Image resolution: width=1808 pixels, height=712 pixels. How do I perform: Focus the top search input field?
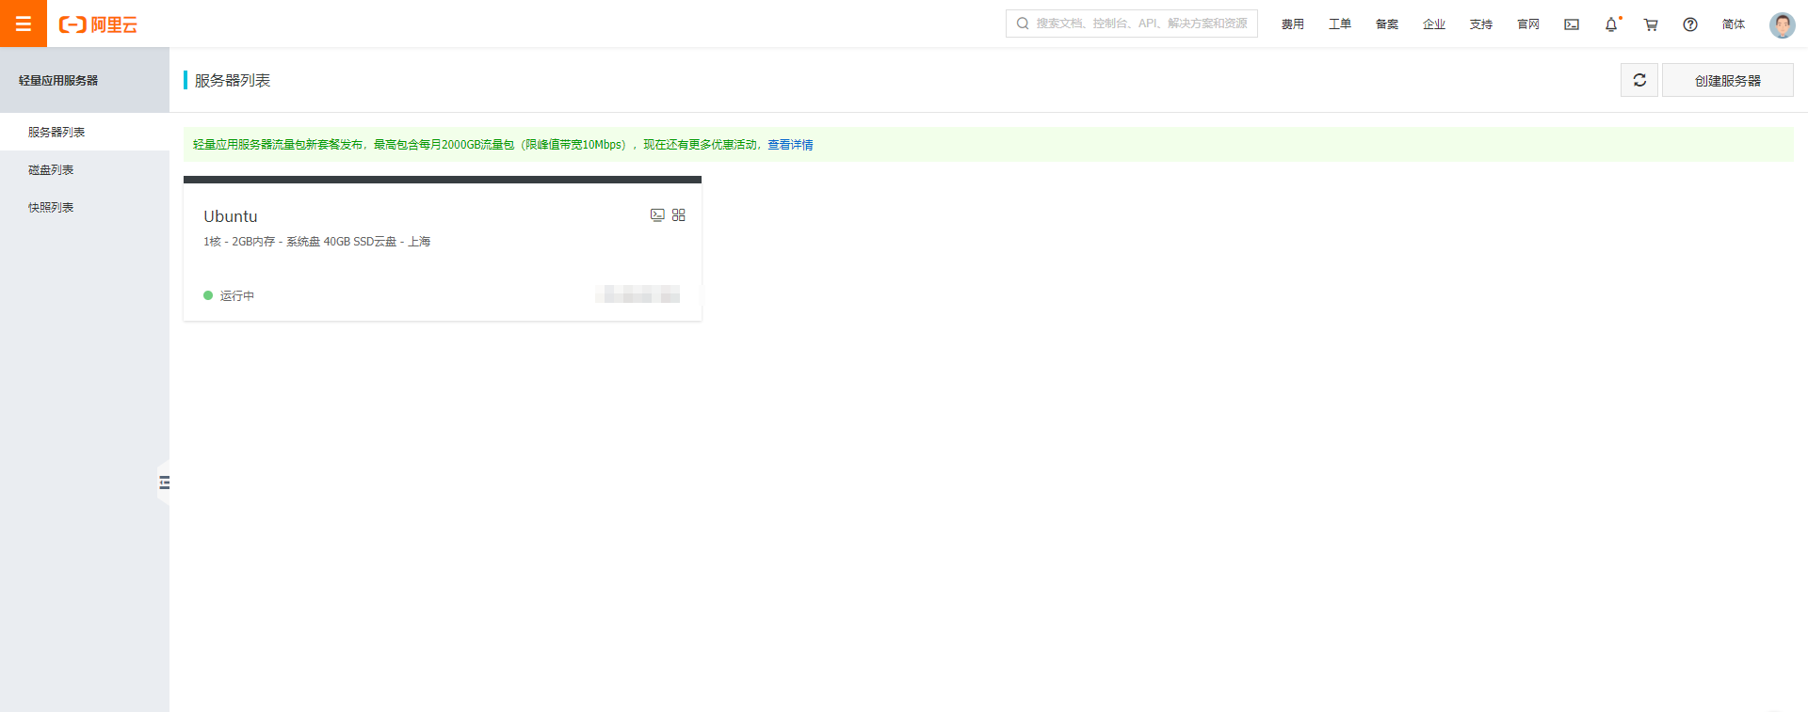1132,24
